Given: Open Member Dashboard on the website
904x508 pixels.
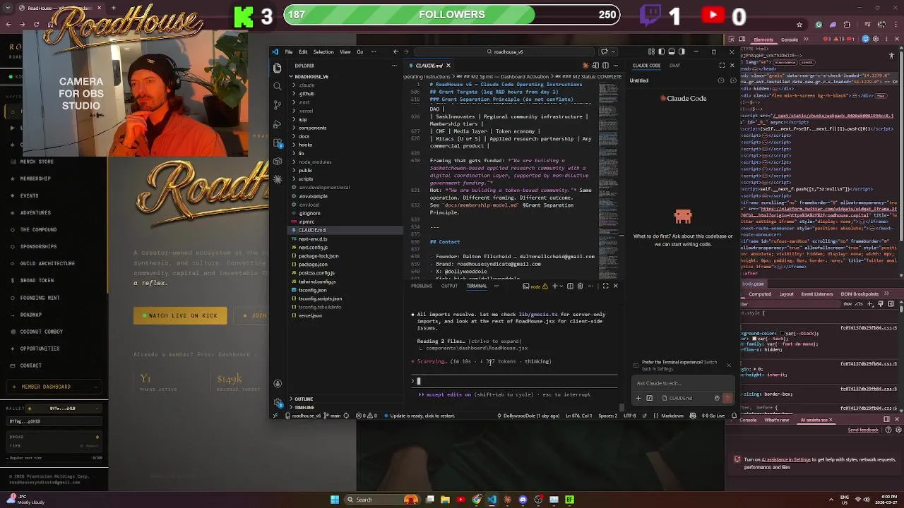Looking at the screenshot, I should point(53,387).
